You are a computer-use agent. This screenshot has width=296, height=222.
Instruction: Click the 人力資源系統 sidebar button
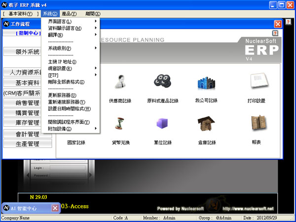point(23,72)
